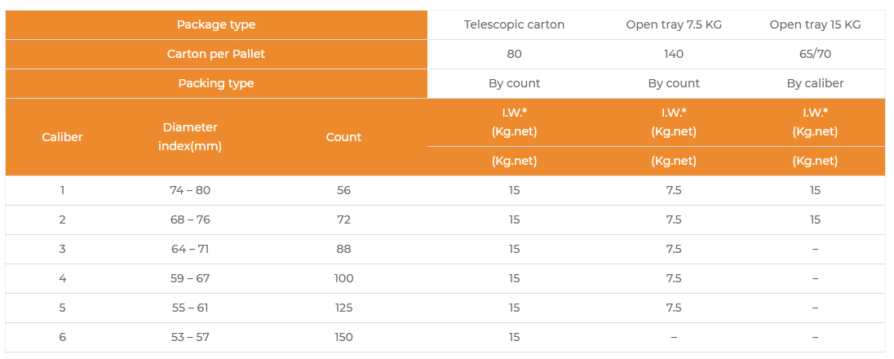Image resolution: width=894 pixels, height=359 pixels.
Task: Click the count value 100
Action: 343,278
